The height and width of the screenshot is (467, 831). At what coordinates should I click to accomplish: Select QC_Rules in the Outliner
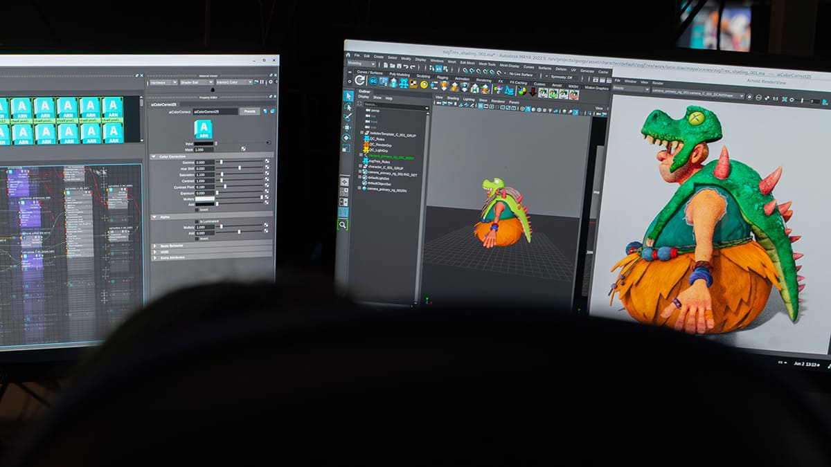point(377,138)
